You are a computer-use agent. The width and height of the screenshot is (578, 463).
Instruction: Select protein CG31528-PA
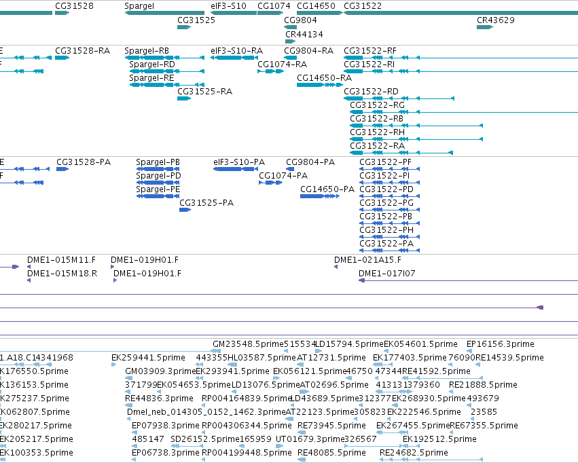62,169
